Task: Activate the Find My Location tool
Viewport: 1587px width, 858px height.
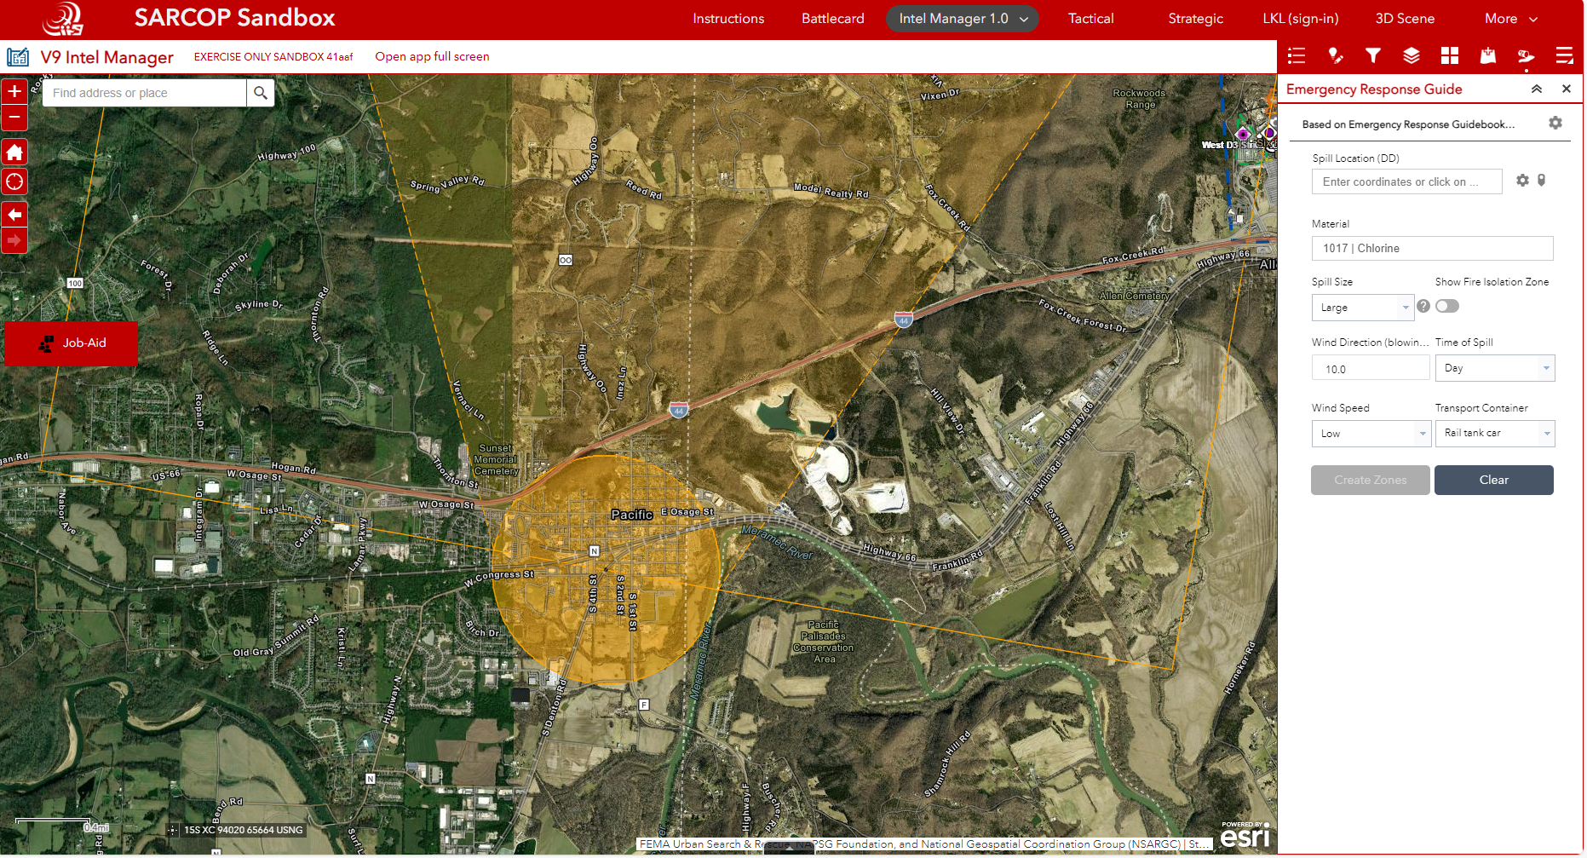Action: (x=14, y=181)
